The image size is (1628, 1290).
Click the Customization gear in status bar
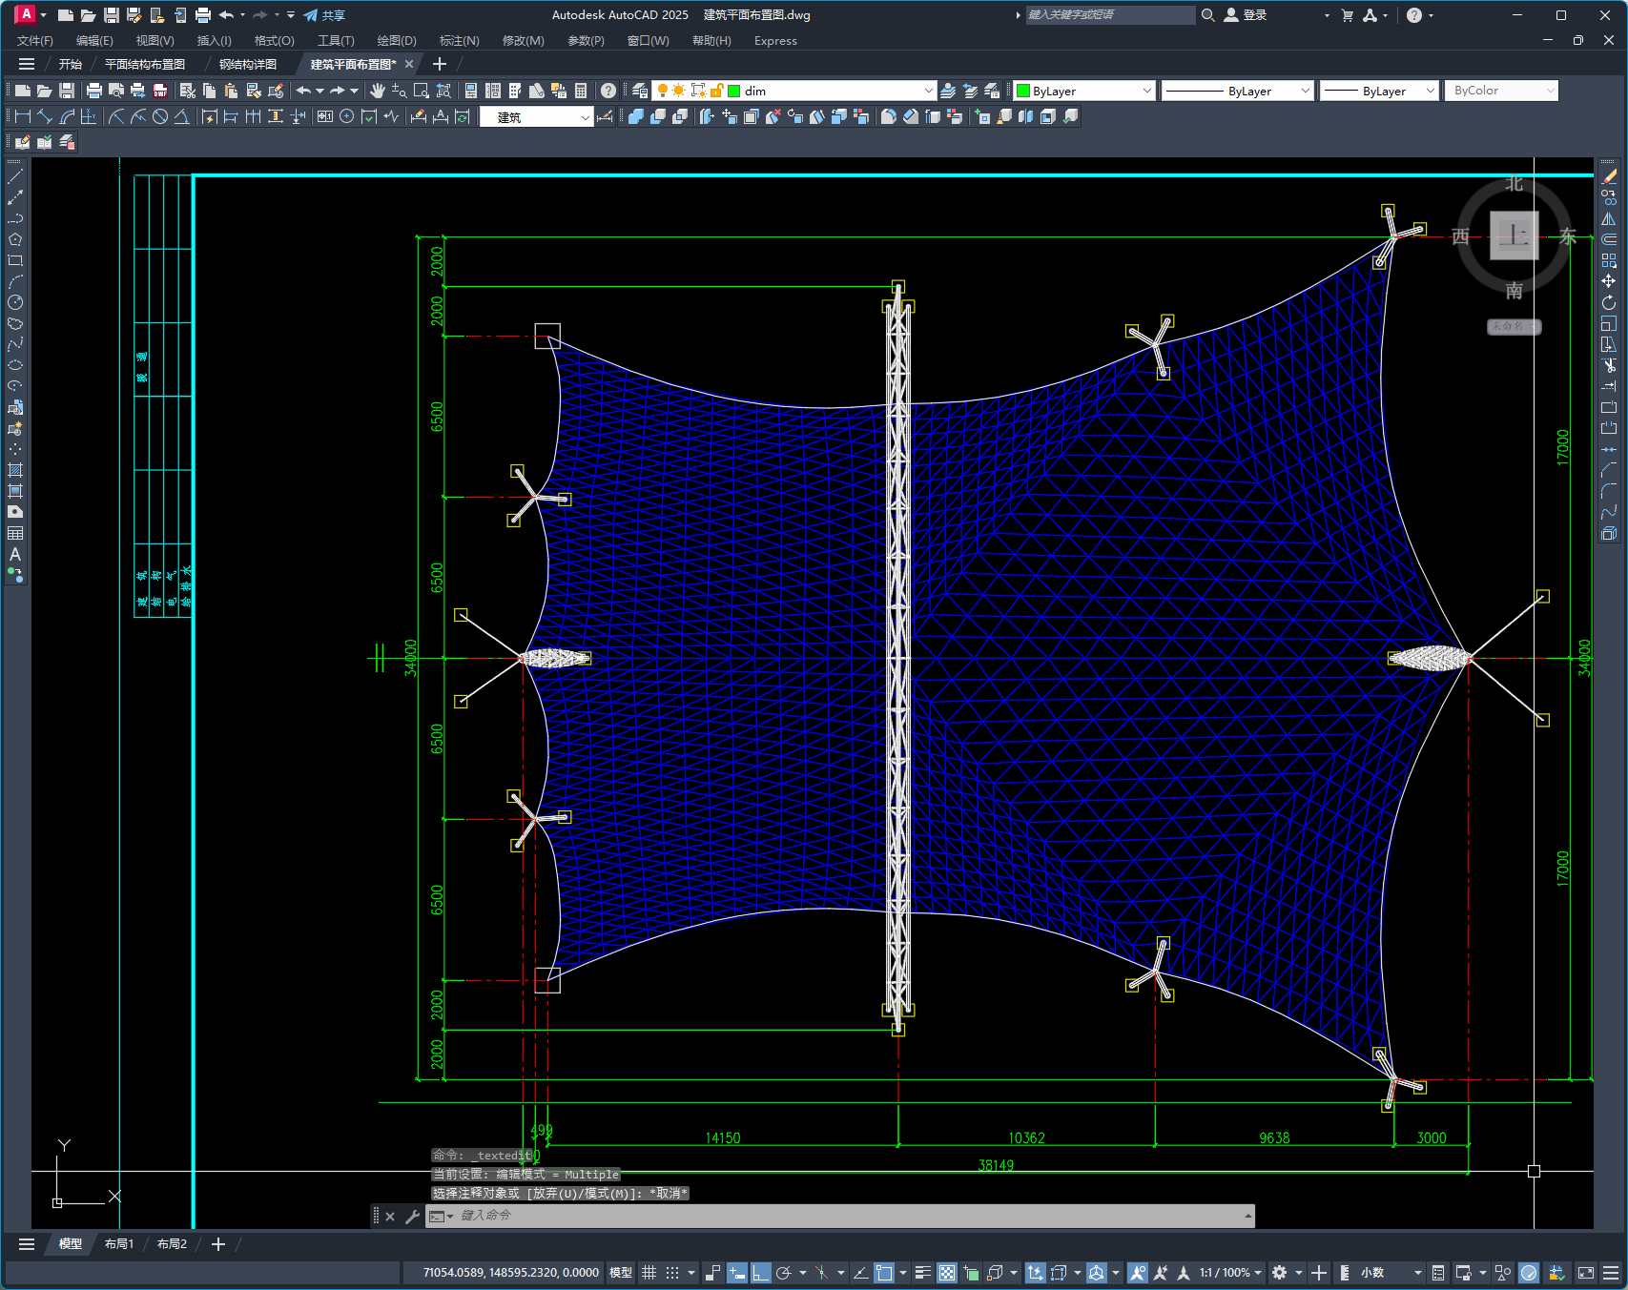click(x=1280, y=1272)
